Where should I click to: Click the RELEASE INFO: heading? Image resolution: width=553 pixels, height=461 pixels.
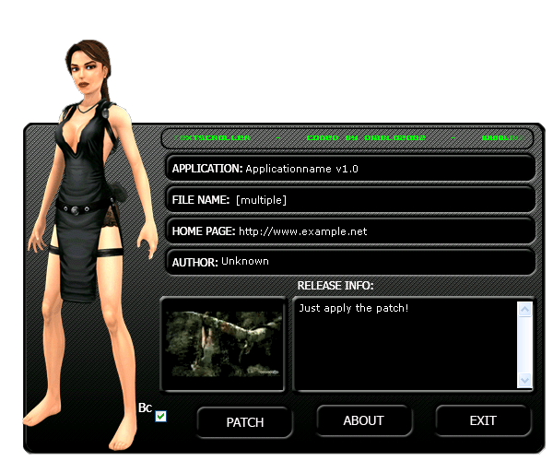pos(335,285)
